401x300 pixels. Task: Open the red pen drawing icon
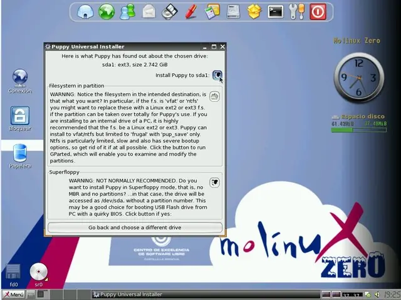click(190, 12)
